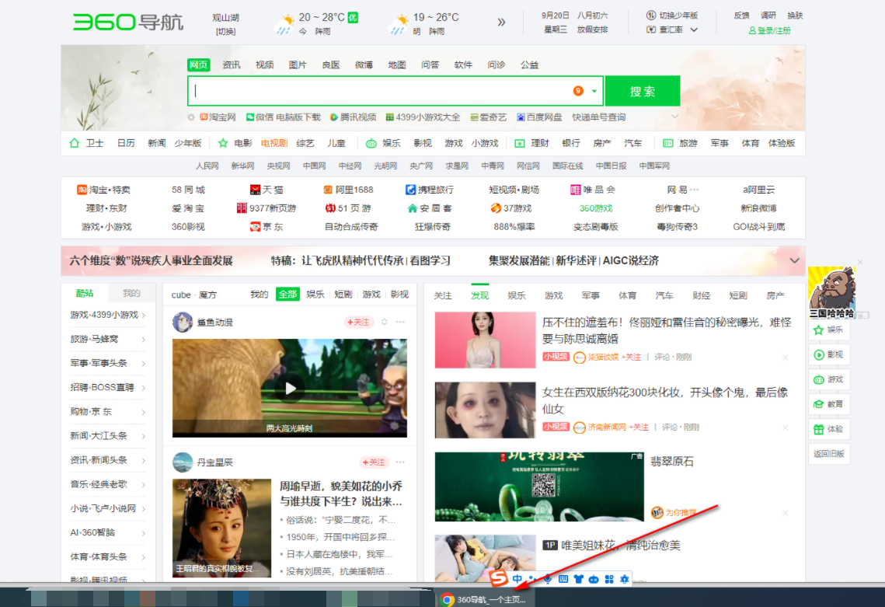Toggle Sogou 中 Chinese input mode
The height and width of the screenshot is (607, 885).
point(517,579)
